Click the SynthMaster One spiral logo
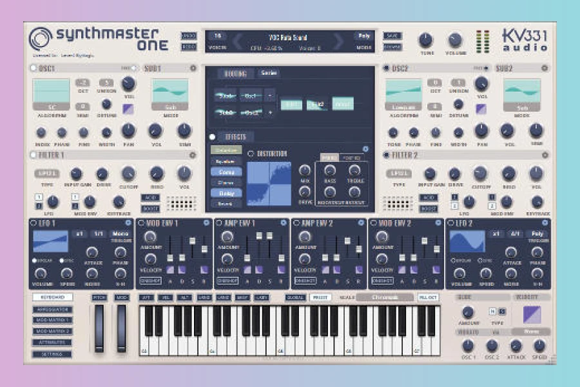Screen dimensions: 580x387 41,39
